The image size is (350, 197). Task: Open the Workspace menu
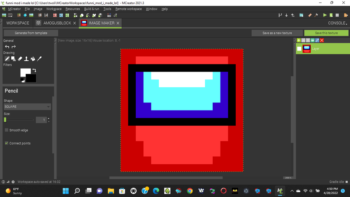click(54, 9)
